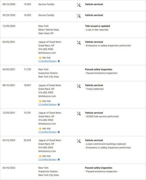This screenshot has width=146, height=180.
Task: Click the verified shield icon in 12/05/2001 entry
Action: pos(58,132)
